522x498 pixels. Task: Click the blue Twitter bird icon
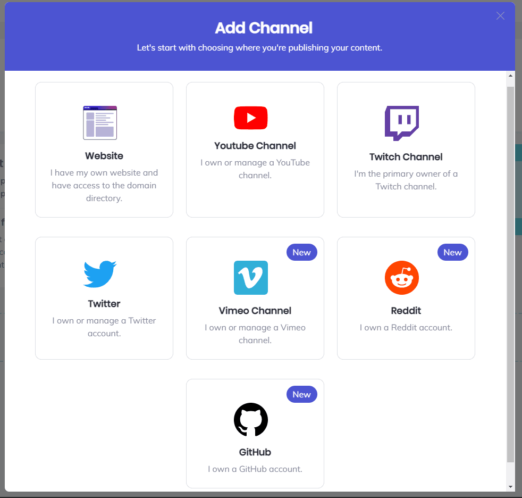(x=100, y=274)
